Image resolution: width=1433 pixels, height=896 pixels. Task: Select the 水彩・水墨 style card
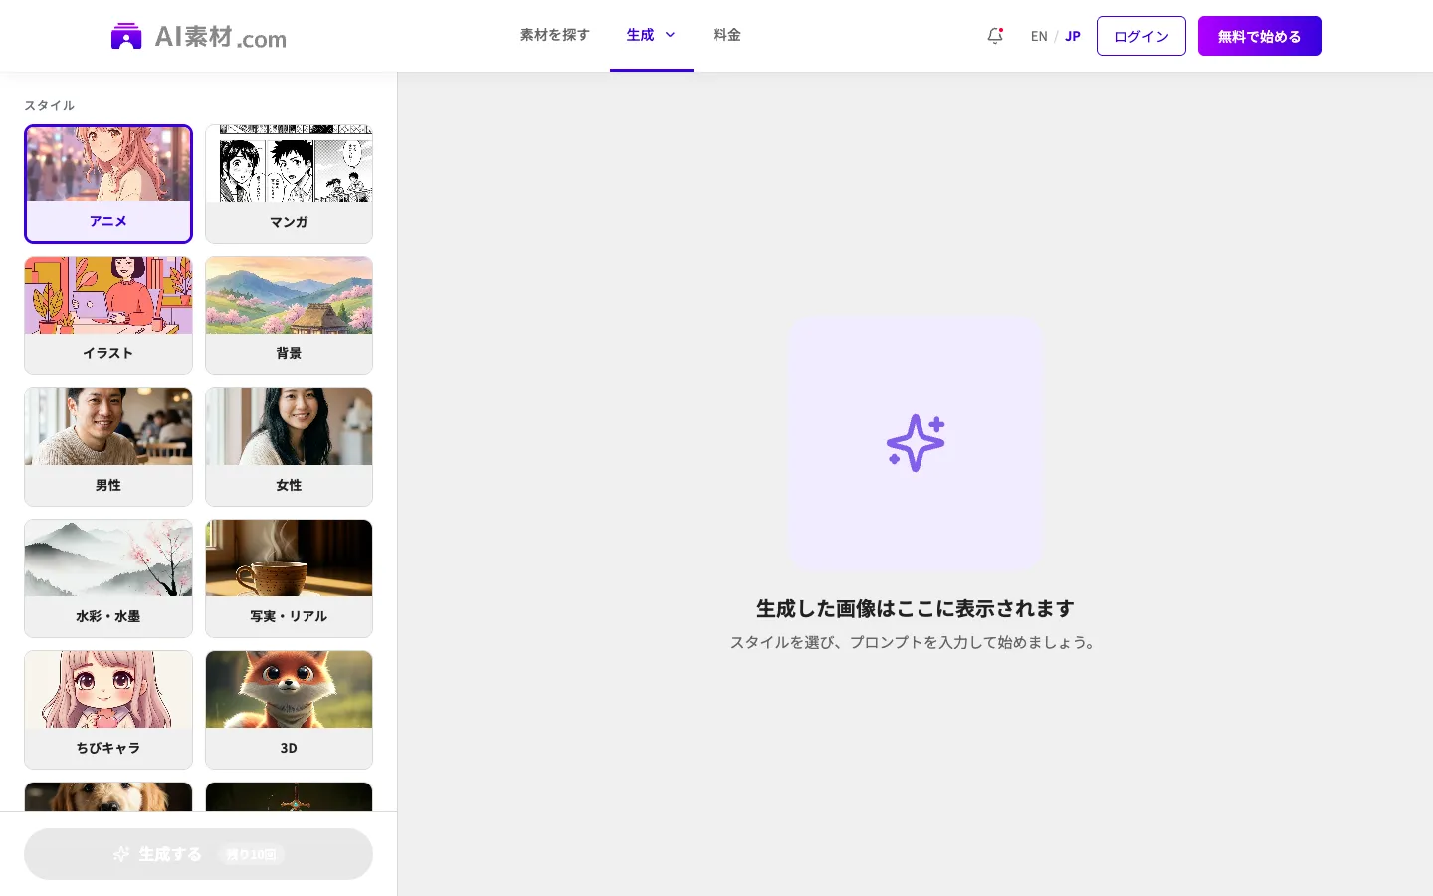(x=108, y=578)
